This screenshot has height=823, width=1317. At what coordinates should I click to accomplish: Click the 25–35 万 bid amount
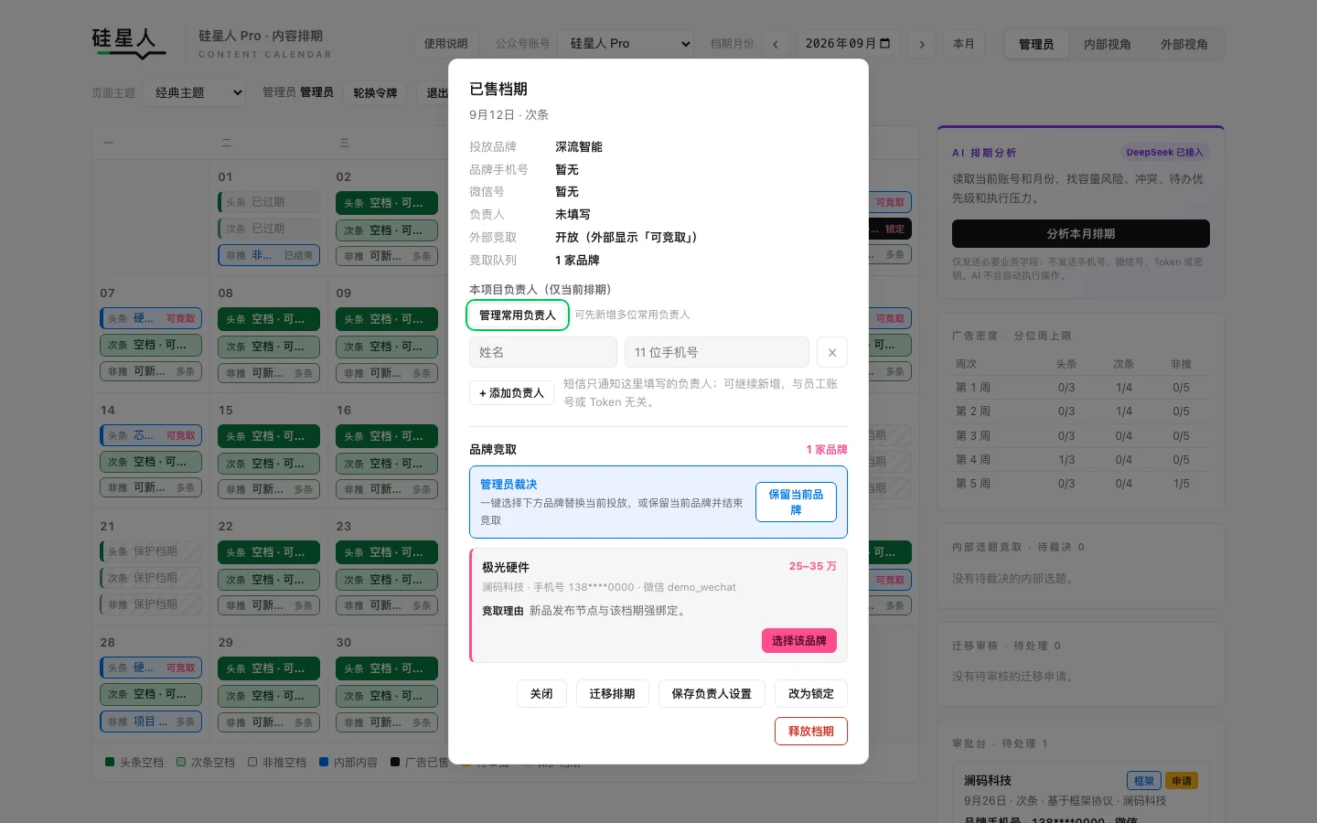(813, 567)
